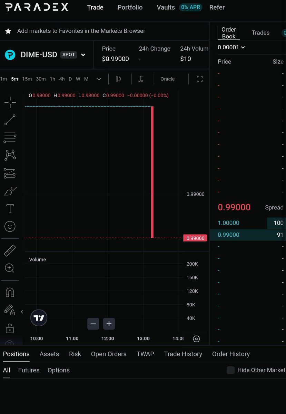Toggle lock all drawing tools
This screenshot has width=286, height=414.
pyautogui.click(x=10, y=328)
